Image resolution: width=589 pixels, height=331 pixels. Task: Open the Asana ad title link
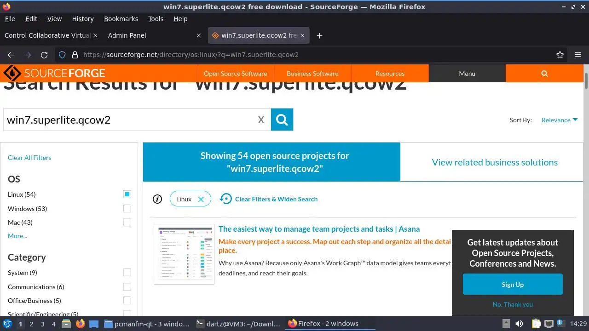click(319, 229)
